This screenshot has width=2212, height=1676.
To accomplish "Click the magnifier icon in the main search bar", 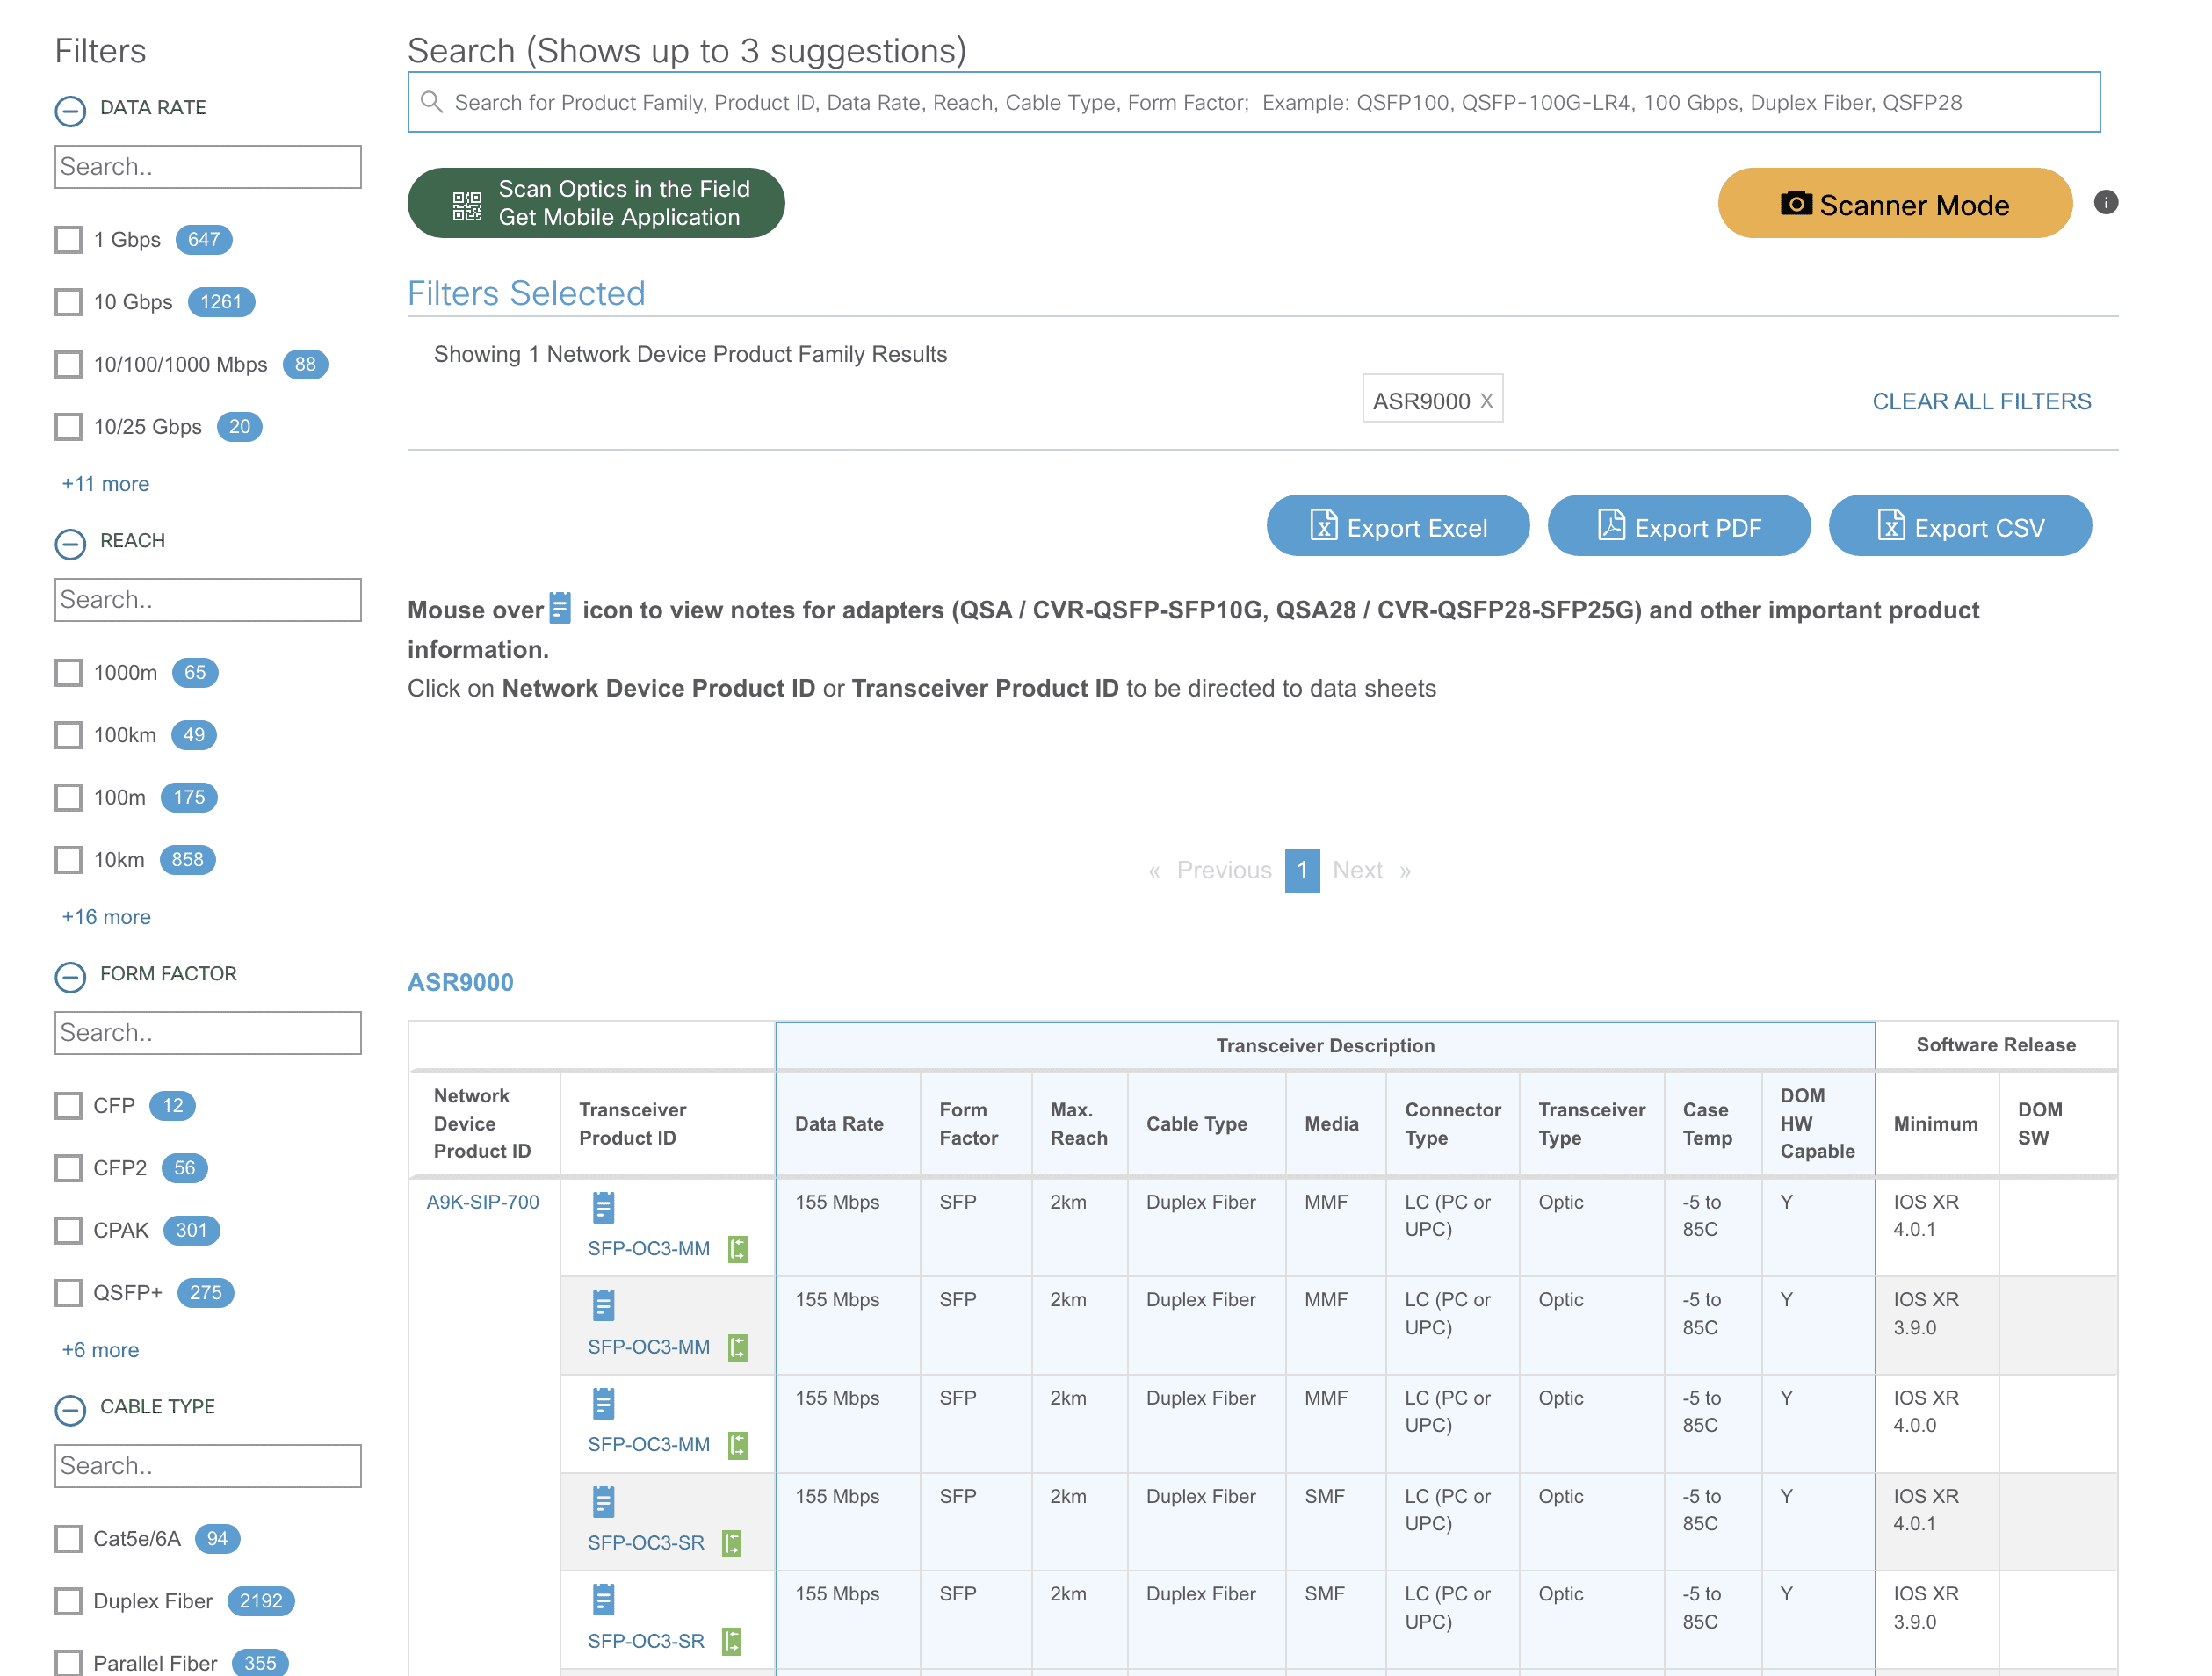I will pos(432,102).
